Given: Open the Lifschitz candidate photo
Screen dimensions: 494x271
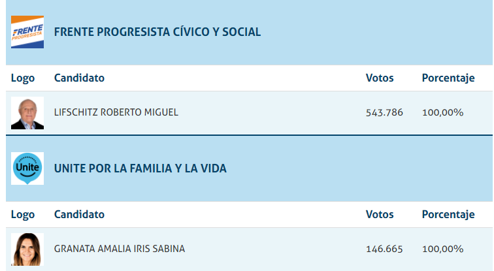Looking at the screenshot, I should click(x=27, y=113).
